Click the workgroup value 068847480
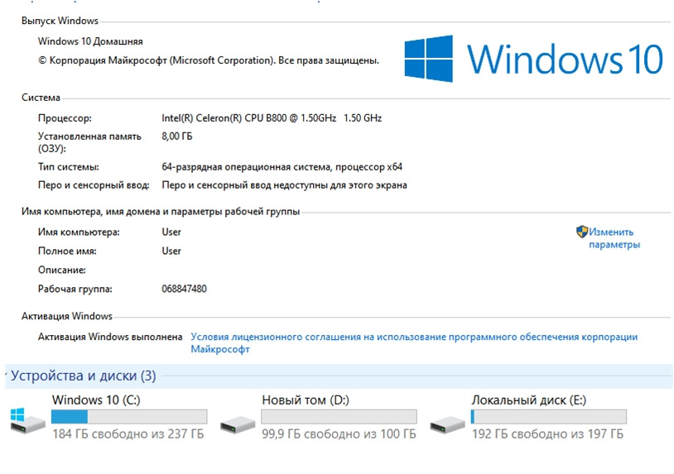Viewport: 674px width, 474px height. pyautogui.click(x=184, y=289)
